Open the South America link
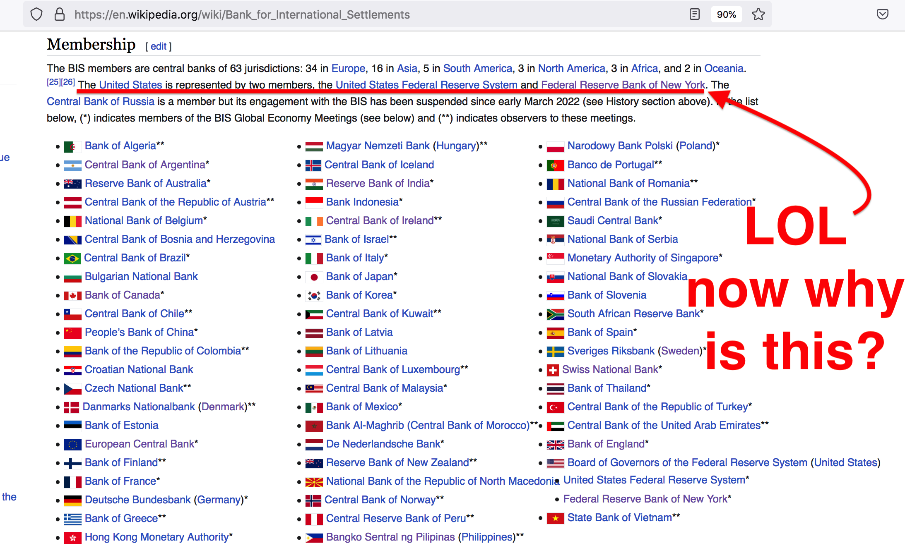 click(x=477, y=68)
